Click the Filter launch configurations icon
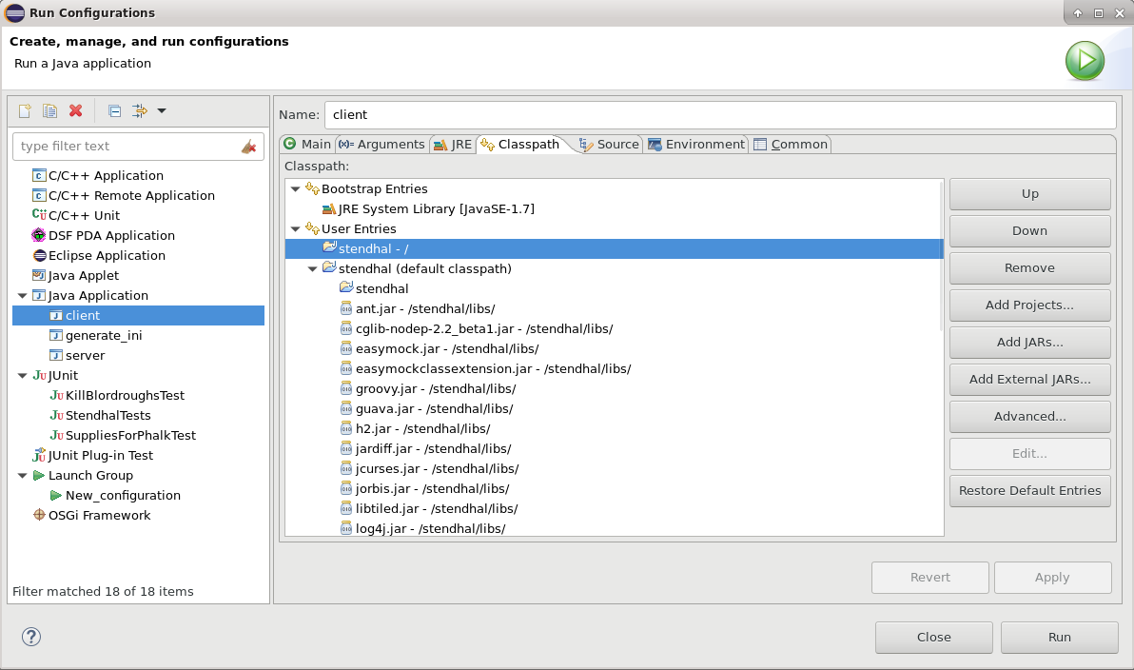This screenshot has width=1134, height=670. tap(139, 110)
